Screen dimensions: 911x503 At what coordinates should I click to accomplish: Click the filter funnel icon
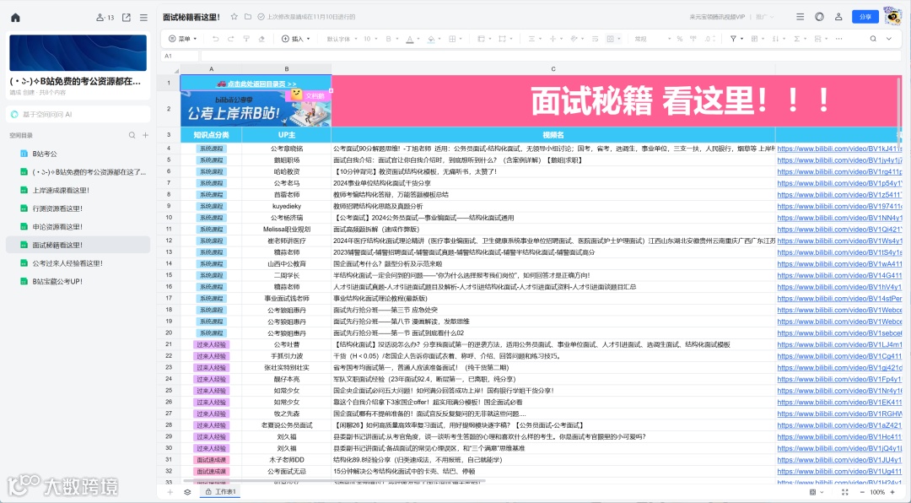(x=733, y=39)
